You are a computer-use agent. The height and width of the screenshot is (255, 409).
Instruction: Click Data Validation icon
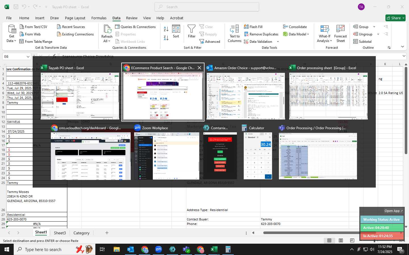pos(246,42)
